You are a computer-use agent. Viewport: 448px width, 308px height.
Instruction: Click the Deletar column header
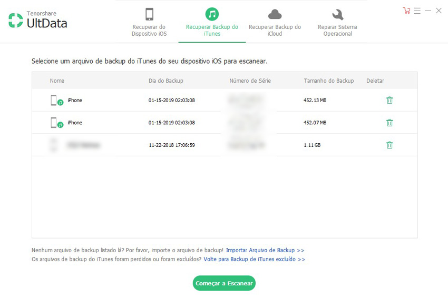click(375, 81)
